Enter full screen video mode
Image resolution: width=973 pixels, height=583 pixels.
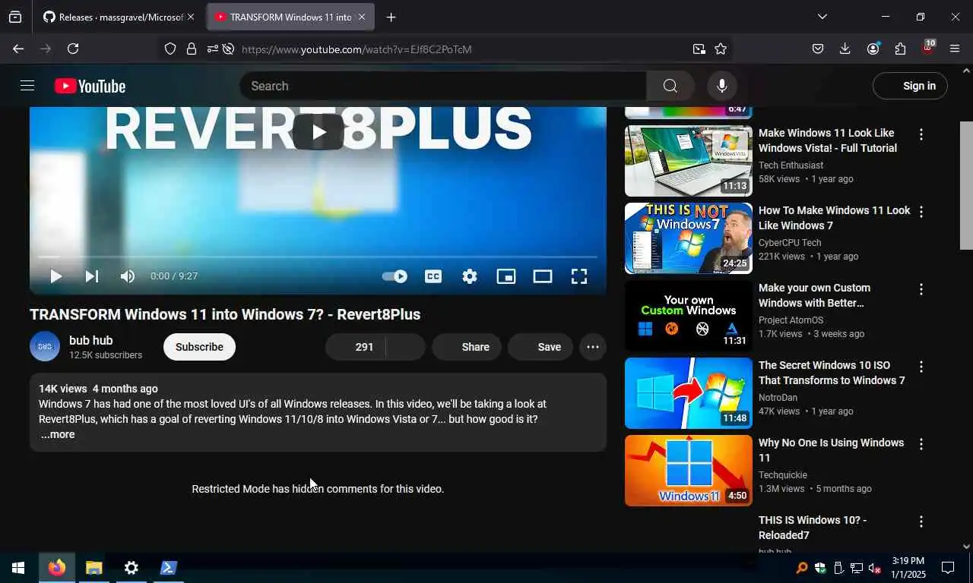[x=579, y=276]
